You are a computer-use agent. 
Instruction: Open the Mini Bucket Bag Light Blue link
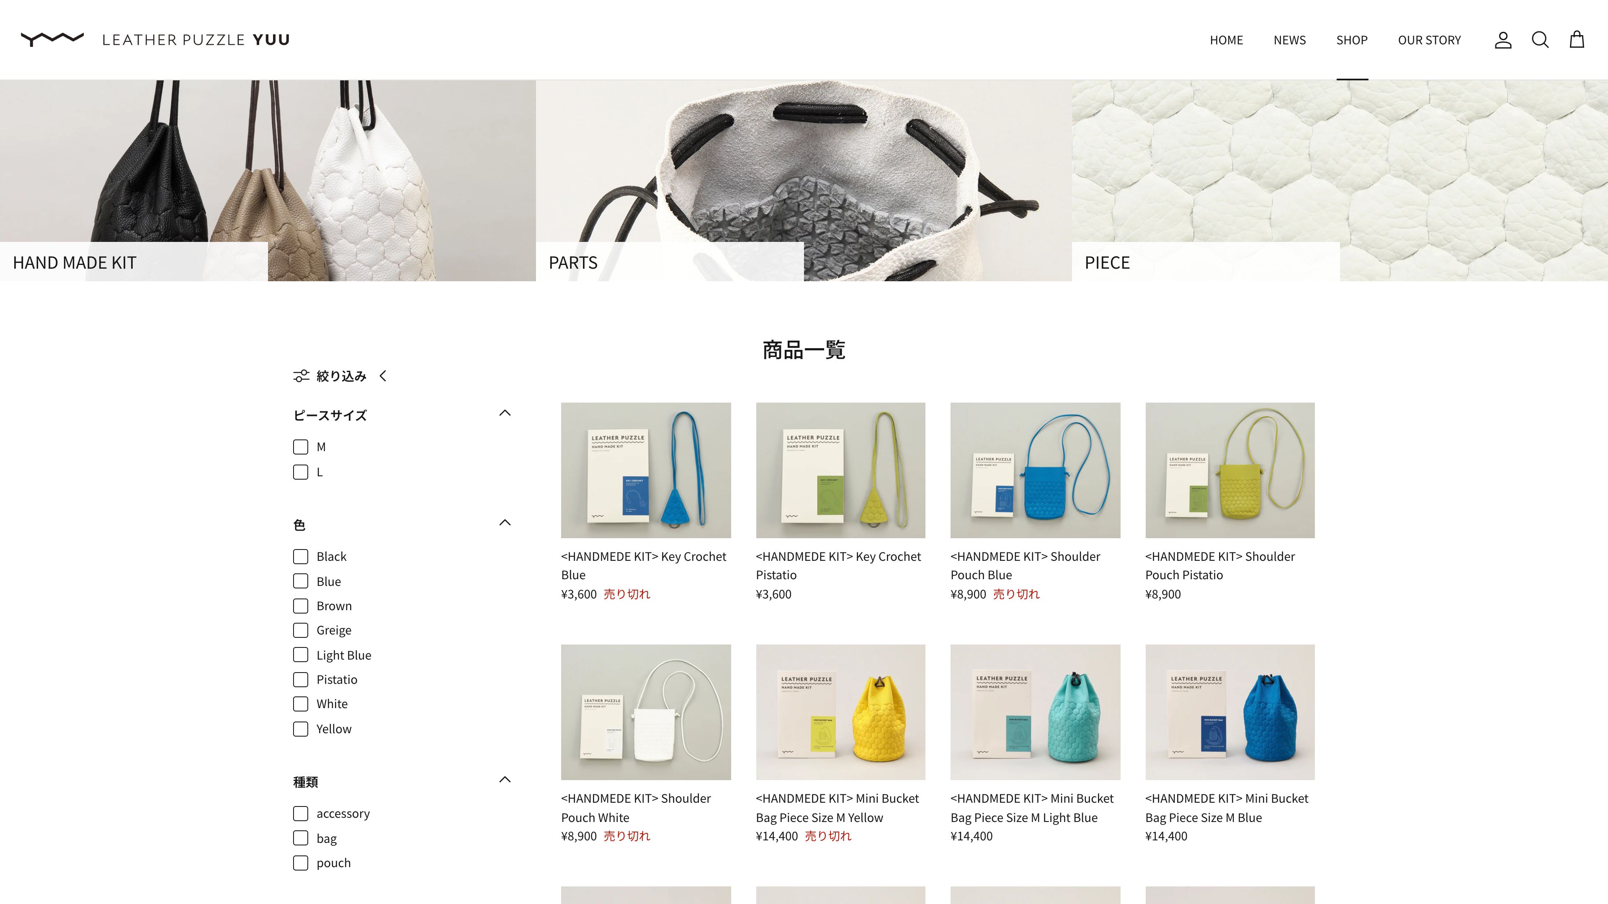tap(1032, 807)
